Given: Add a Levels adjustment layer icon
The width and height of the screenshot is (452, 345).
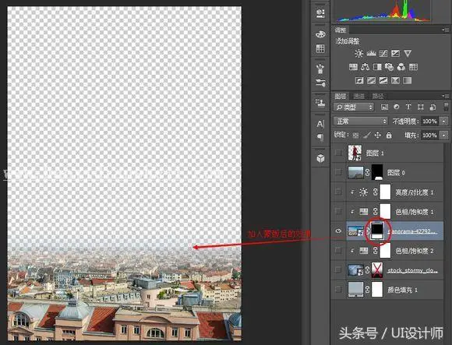Looking at the screenshot, I should 371,53.
